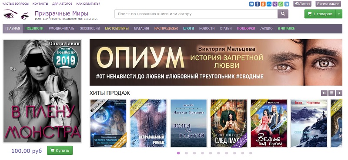Share via WhatsApp icon

coord(281,4)
